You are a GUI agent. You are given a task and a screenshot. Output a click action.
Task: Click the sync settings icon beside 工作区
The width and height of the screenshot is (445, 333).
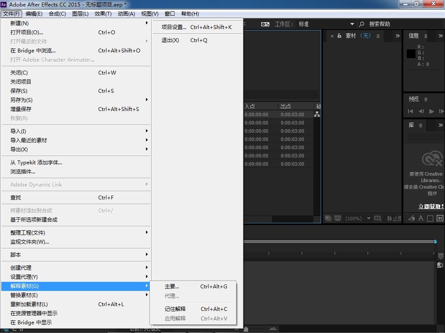[265, 24]
